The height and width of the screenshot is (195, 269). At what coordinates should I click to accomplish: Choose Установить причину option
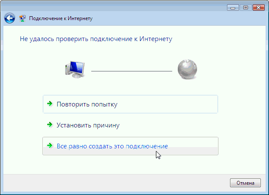tap(130, 125)
